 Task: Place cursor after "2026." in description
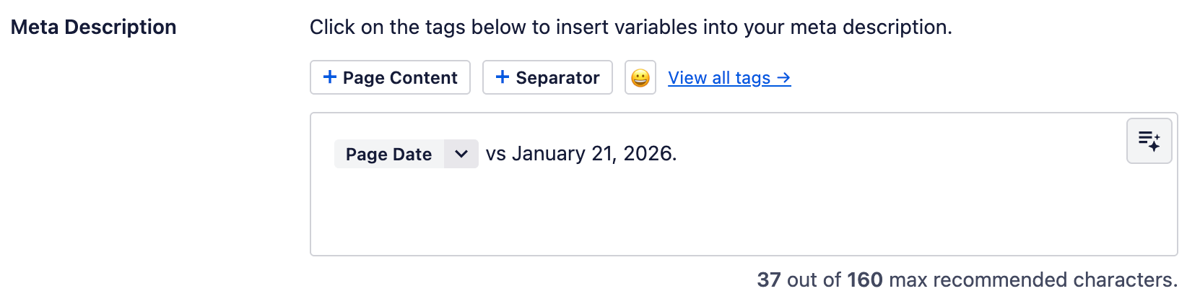click(x=677, y=154)
